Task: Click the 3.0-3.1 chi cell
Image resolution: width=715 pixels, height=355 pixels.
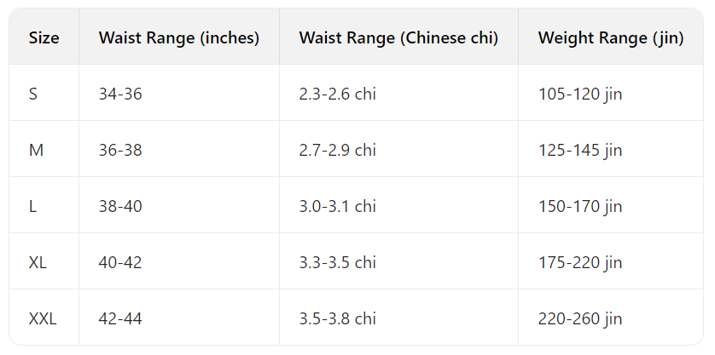Action: pos(337,207)
